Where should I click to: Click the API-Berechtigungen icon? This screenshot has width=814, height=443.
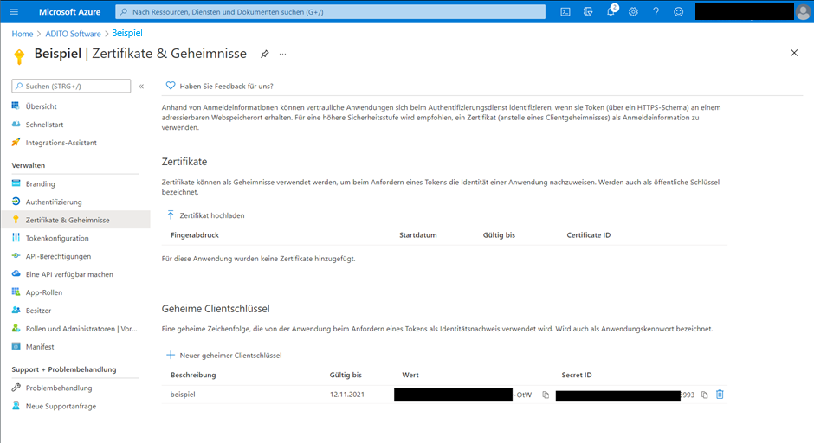tap(16, 256)
